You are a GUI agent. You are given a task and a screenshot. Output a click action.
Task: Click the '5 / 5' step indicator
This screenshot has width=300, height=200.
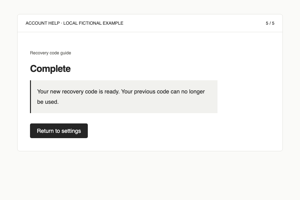pos(270,23)
